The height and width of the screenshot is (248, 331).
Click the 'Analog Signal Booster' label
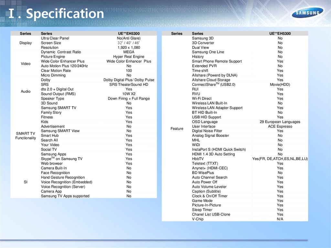210,135
